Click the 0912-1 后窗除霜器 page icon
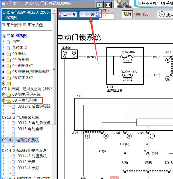Viewport: 173px width, 179px height. click(13, 106)
